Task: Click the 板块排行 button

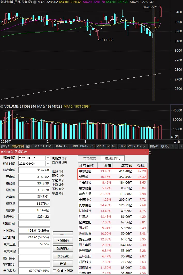Action: coord(63,248)
